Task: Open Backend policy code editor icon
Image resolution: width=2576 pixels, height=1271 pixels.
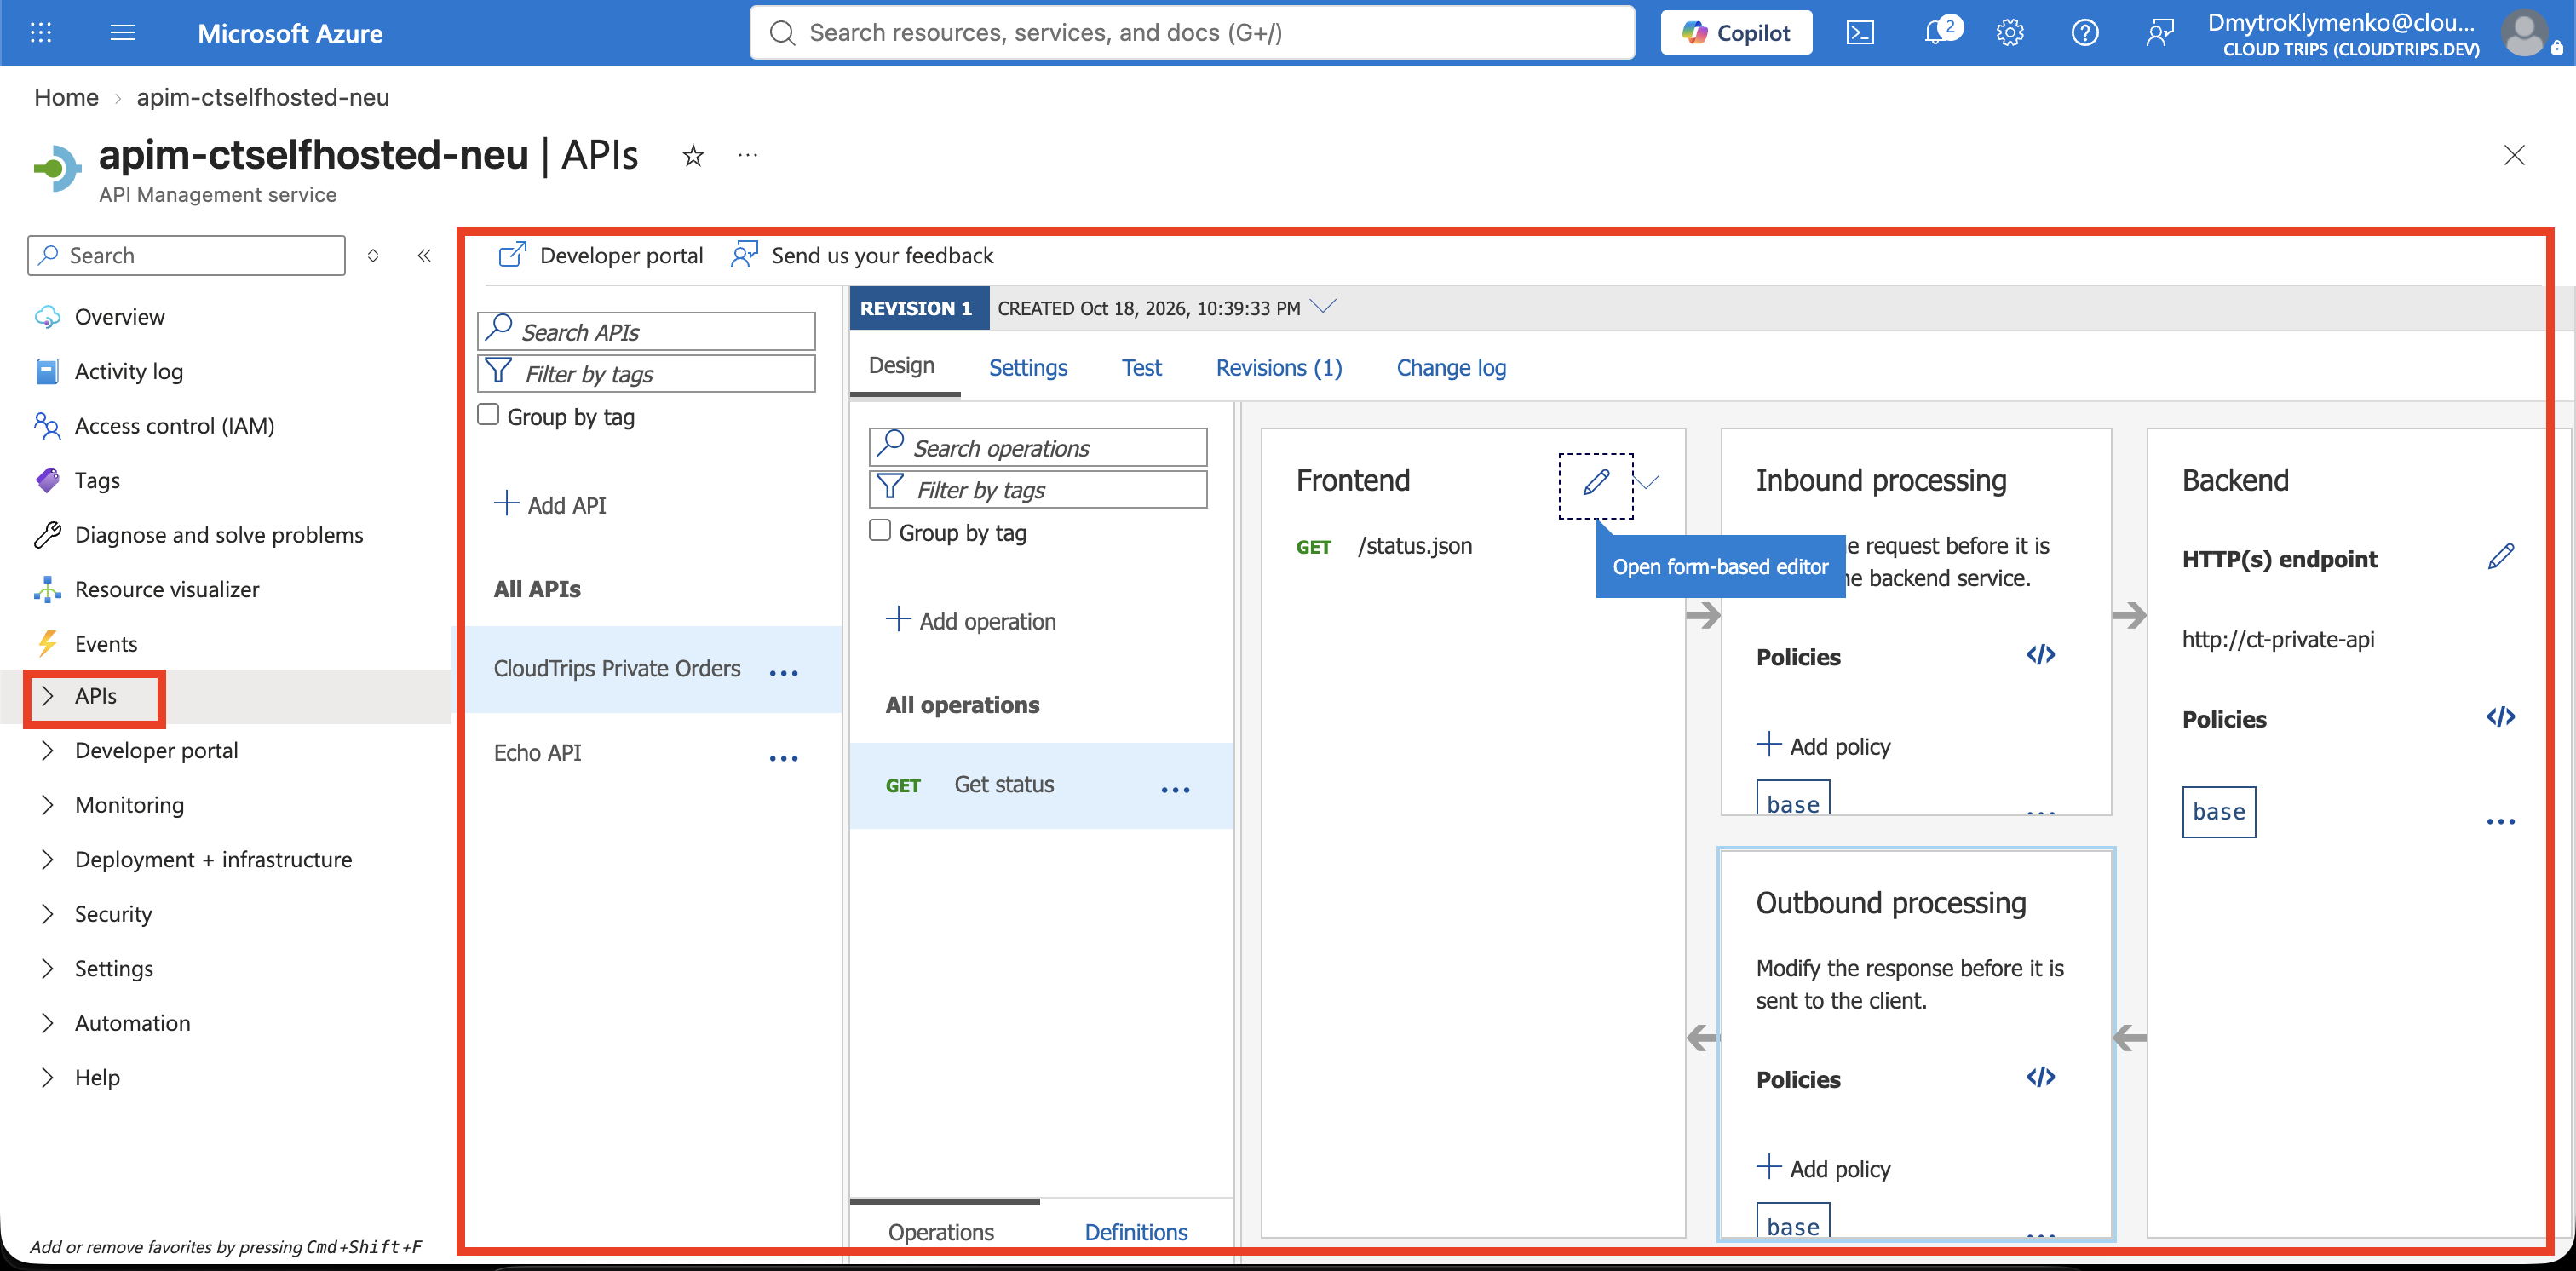Action: pyautogui.click(x=2500, y=717)
